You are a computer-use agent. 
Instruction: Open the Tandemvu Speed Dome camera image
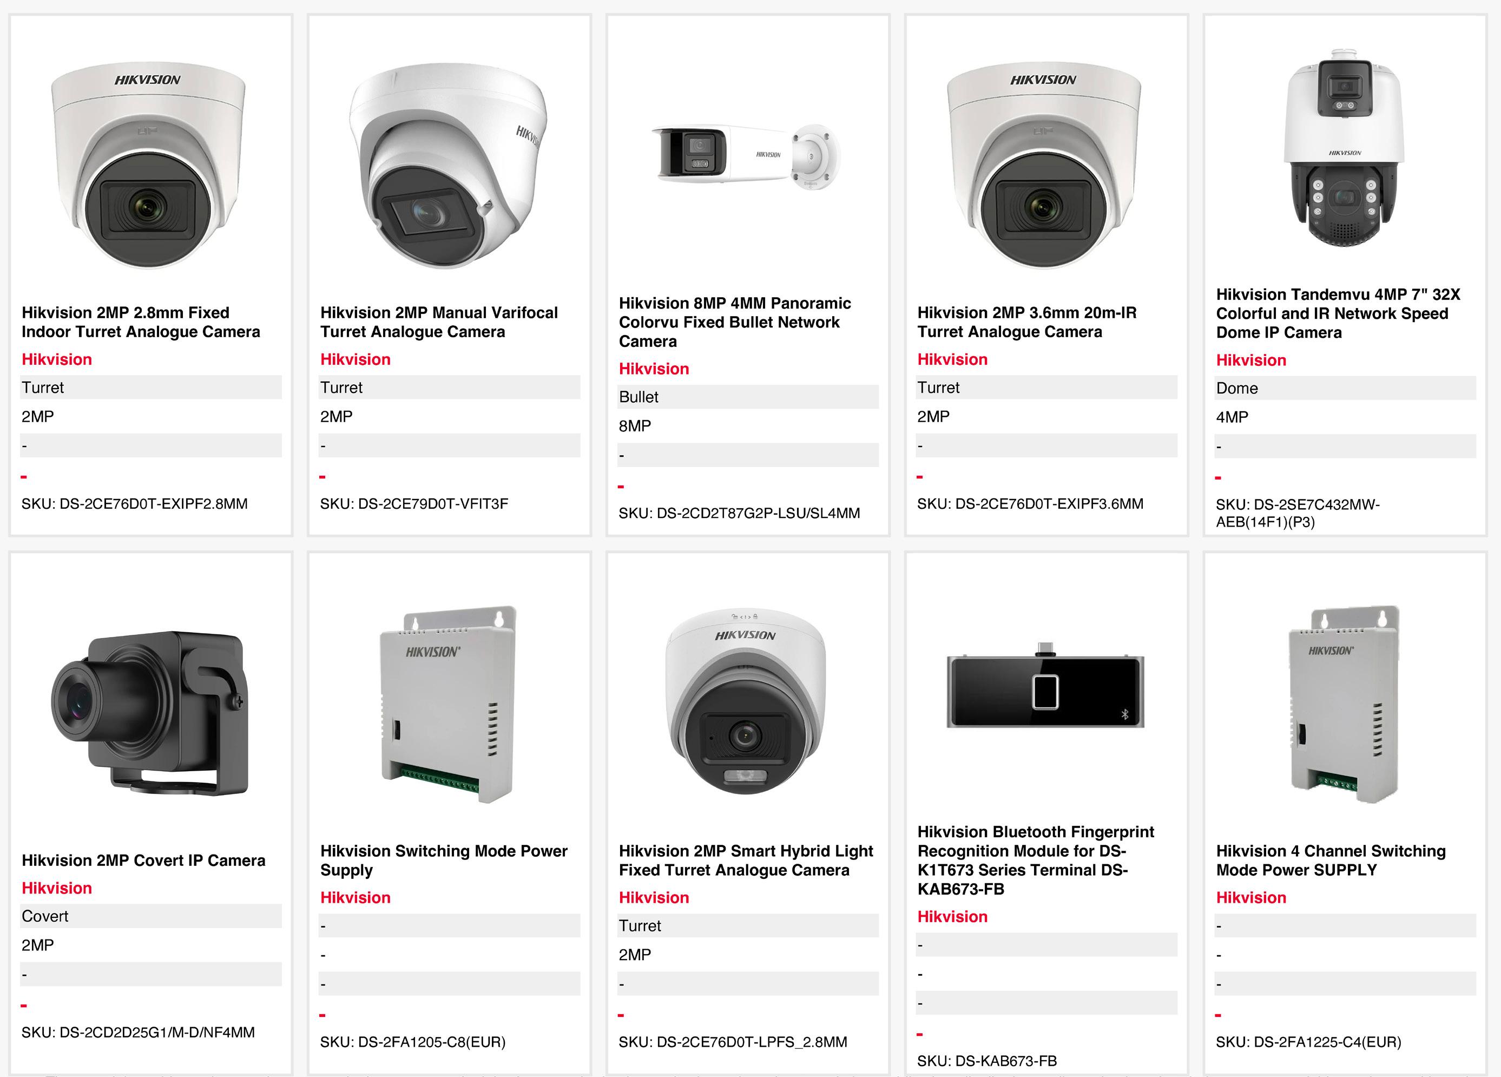[1344, 147]
